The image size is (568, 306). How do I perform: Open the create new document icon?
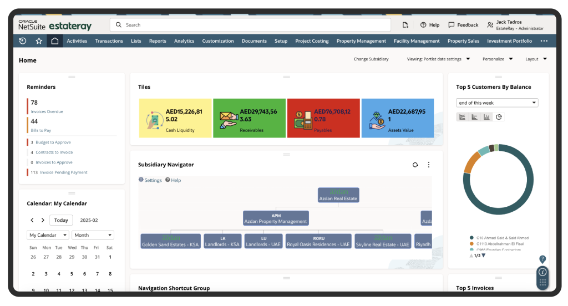point(405,24)
